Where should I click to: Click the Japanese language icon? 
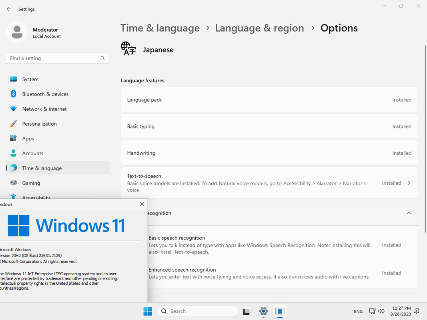pyautogui.click(x=128, y=49)
